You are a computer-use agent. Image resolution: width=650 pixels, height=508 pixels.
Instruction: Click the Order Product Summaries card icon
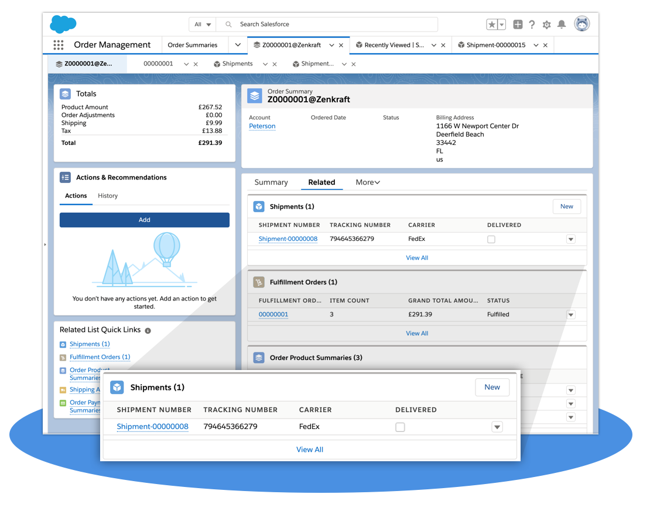coord(259,357)
